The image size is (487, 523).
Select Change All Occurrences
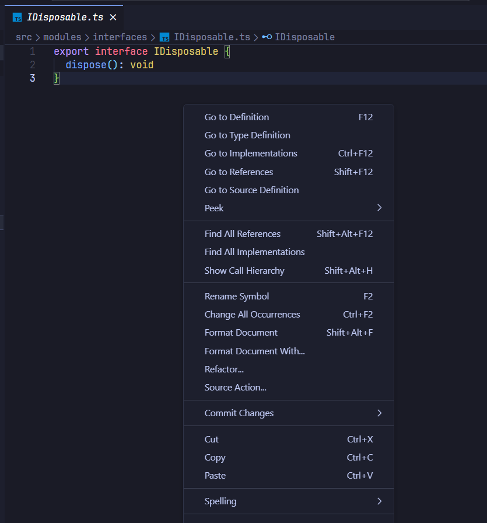pos(289,315)
